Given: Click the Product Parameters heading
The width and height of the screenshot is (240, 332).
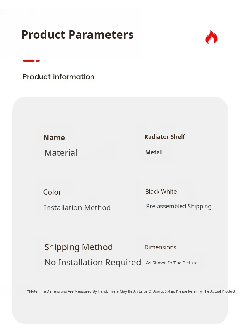Looking at the screenshot, I should pyautogui.click(x=77, y=35).
